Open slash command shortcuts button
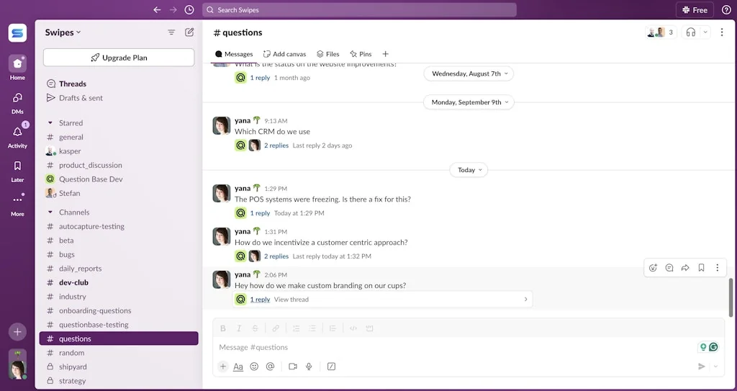Image resolution: width=737 pixels, height=391 pixels. tap(331, 367)
